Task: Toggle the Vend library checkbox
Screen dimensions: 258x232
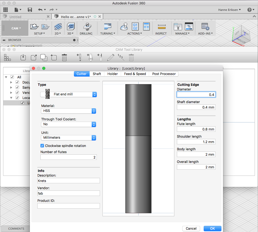Action: [17, 93]
